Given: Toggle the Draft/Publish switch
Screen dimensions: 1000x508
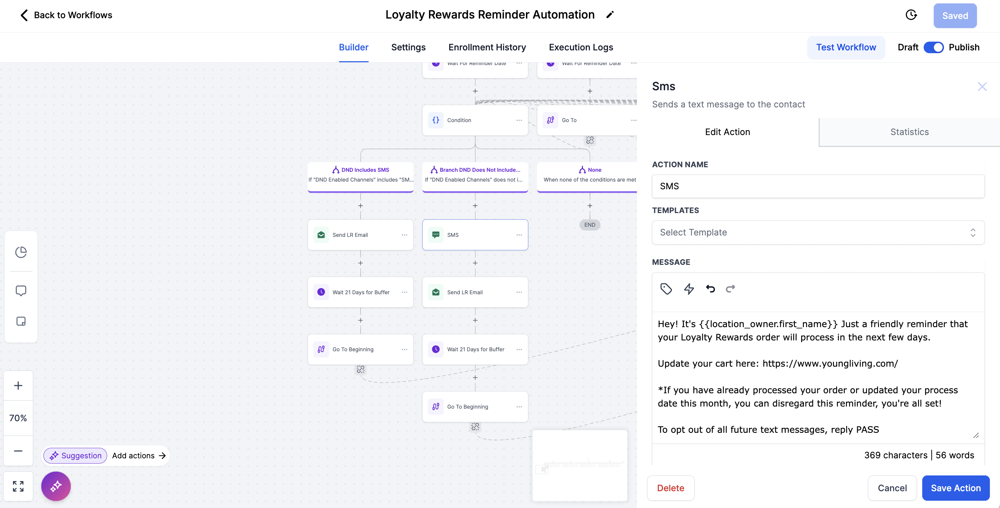Looking at the screenshot, I should [x=933, y=47].
